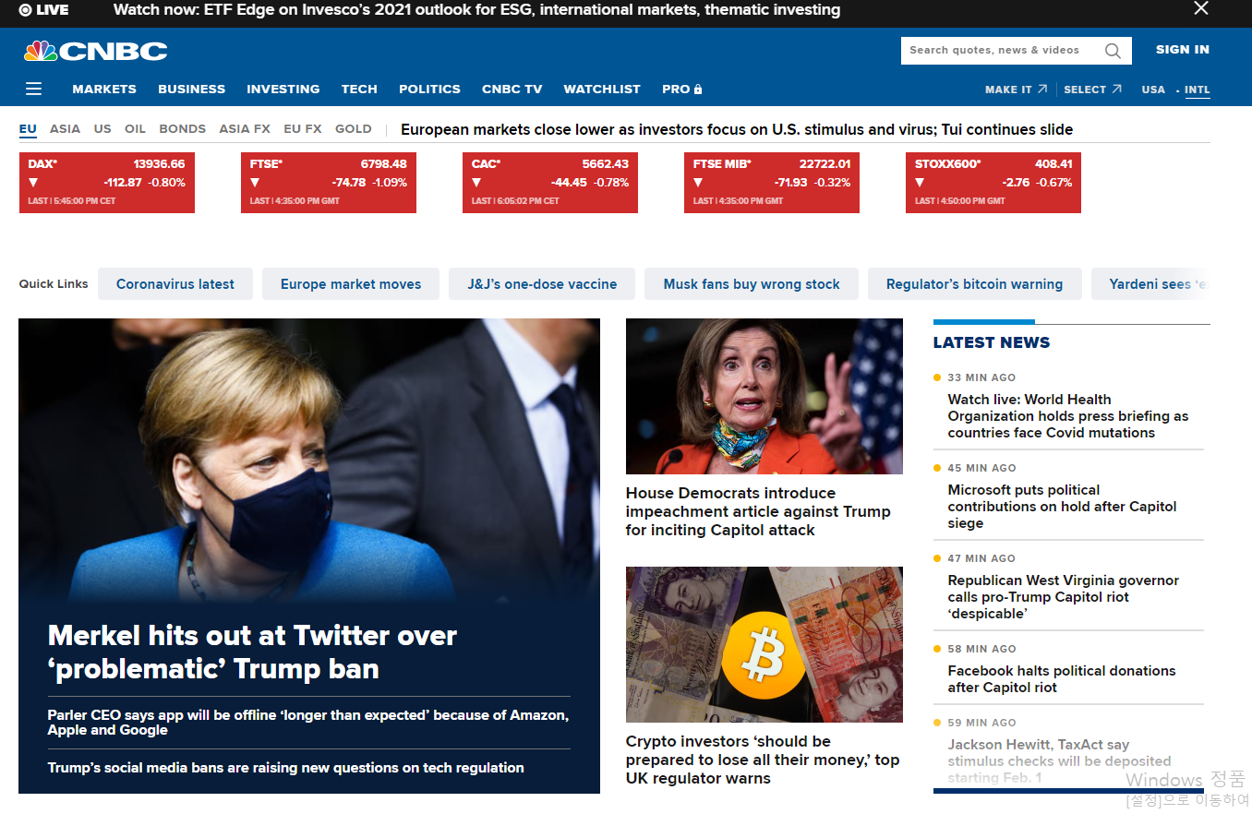Open the BUSINESS menu
Image resolution: width=1252 pixels, height=826 pixels.
tap(192, 90)
